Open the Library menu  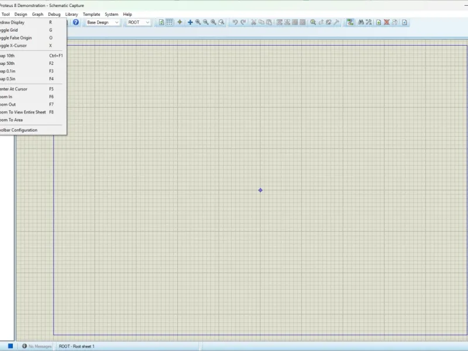tap(71, 14)
